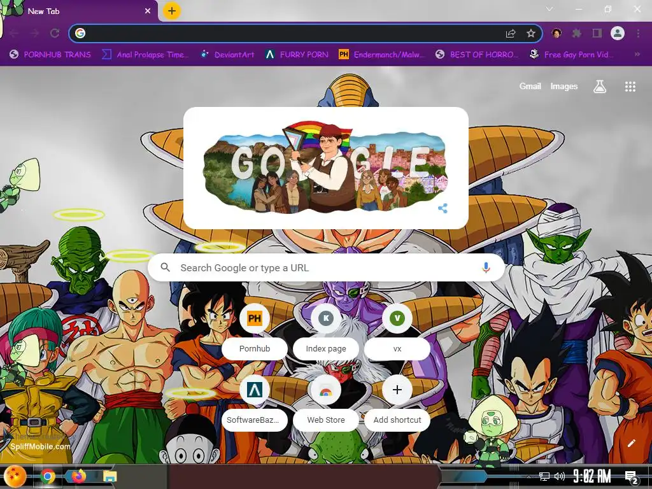
Task: Open the DeviantArt bookmark
Action: (x=227, y=55)
